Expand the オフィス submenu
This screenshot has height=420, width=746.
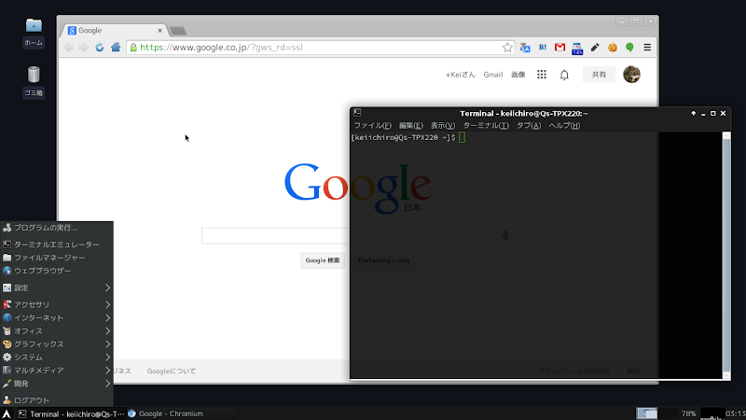coord(57,331)
